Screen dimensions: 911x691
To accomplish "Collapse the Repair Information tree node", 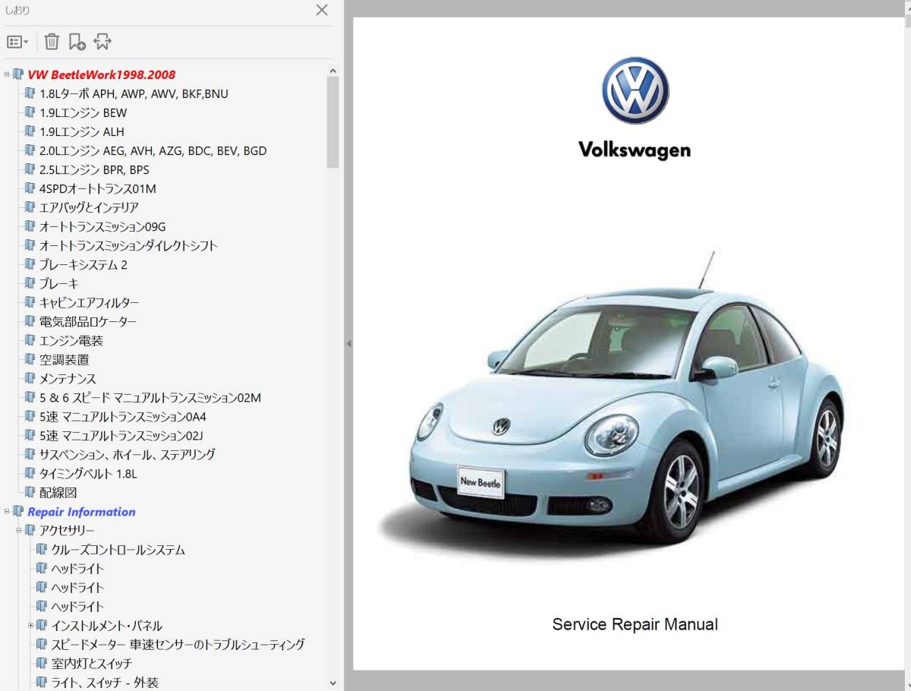I will tap(7, 512).
